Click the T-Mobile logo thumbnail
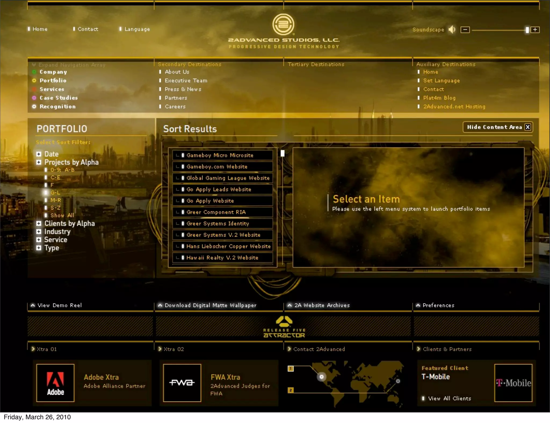This screenshot has width=550, height=423. click(x=513, y=383)
